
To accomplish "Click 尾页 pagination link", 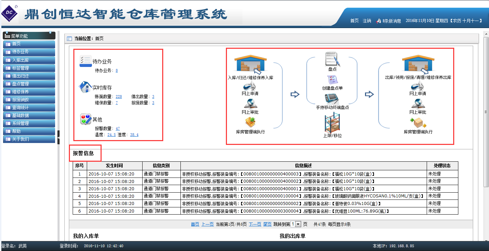I will [268, 224].
